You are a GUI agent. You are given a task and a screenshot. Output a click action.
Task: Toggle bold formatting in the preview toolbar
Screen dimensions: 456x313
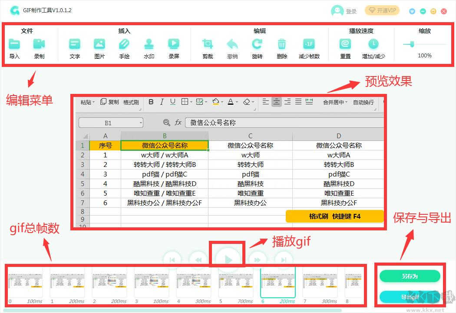[x=151, y=102]
